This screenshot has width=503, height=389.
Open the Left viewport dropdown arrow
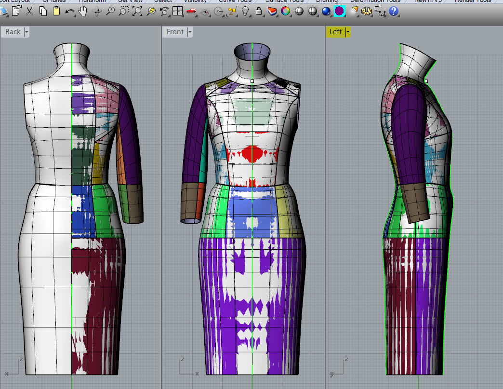point(348,32)
